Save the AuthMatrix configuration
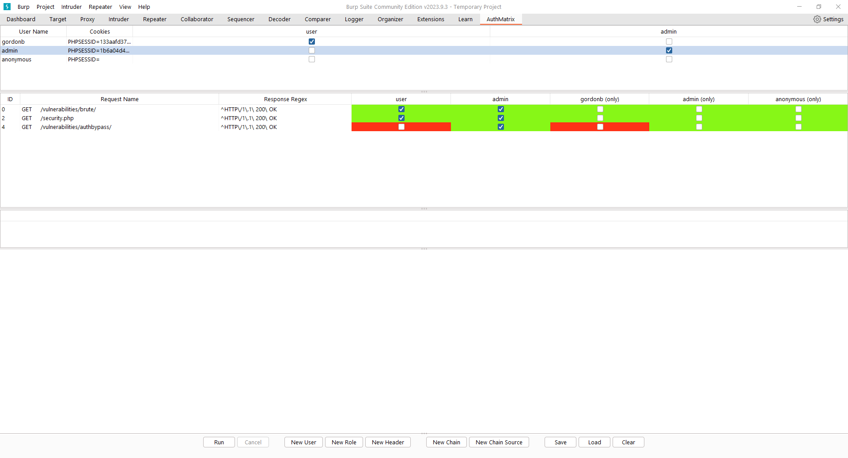 [x=560, y=442]
